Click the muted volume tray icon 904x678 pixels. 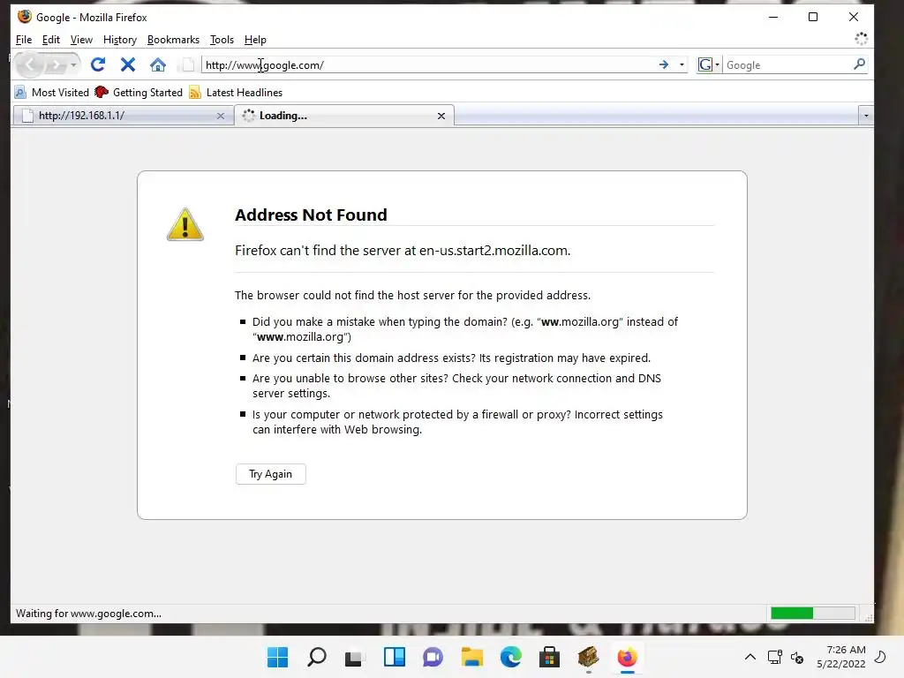tap(797, 657)
